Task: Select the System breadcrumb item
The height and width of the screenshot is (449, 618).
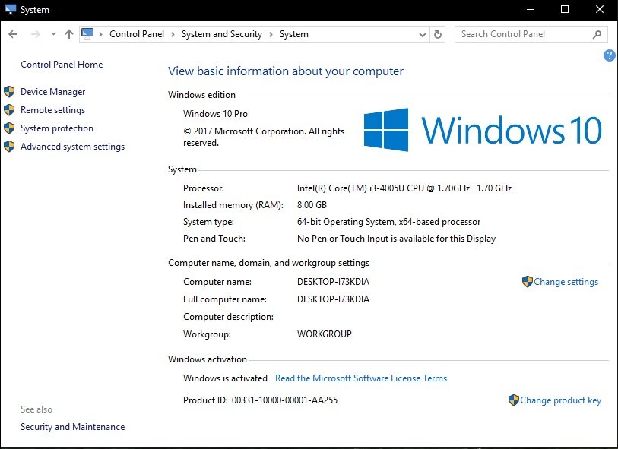Action: pyautogui.click(x=294, y=34)
